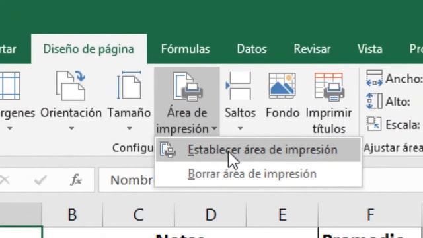This screenshot has height=238, width=423.
Task: Expand the Orientación dropdown arrow
Action: pyautogui.click(x=71, y=128)
